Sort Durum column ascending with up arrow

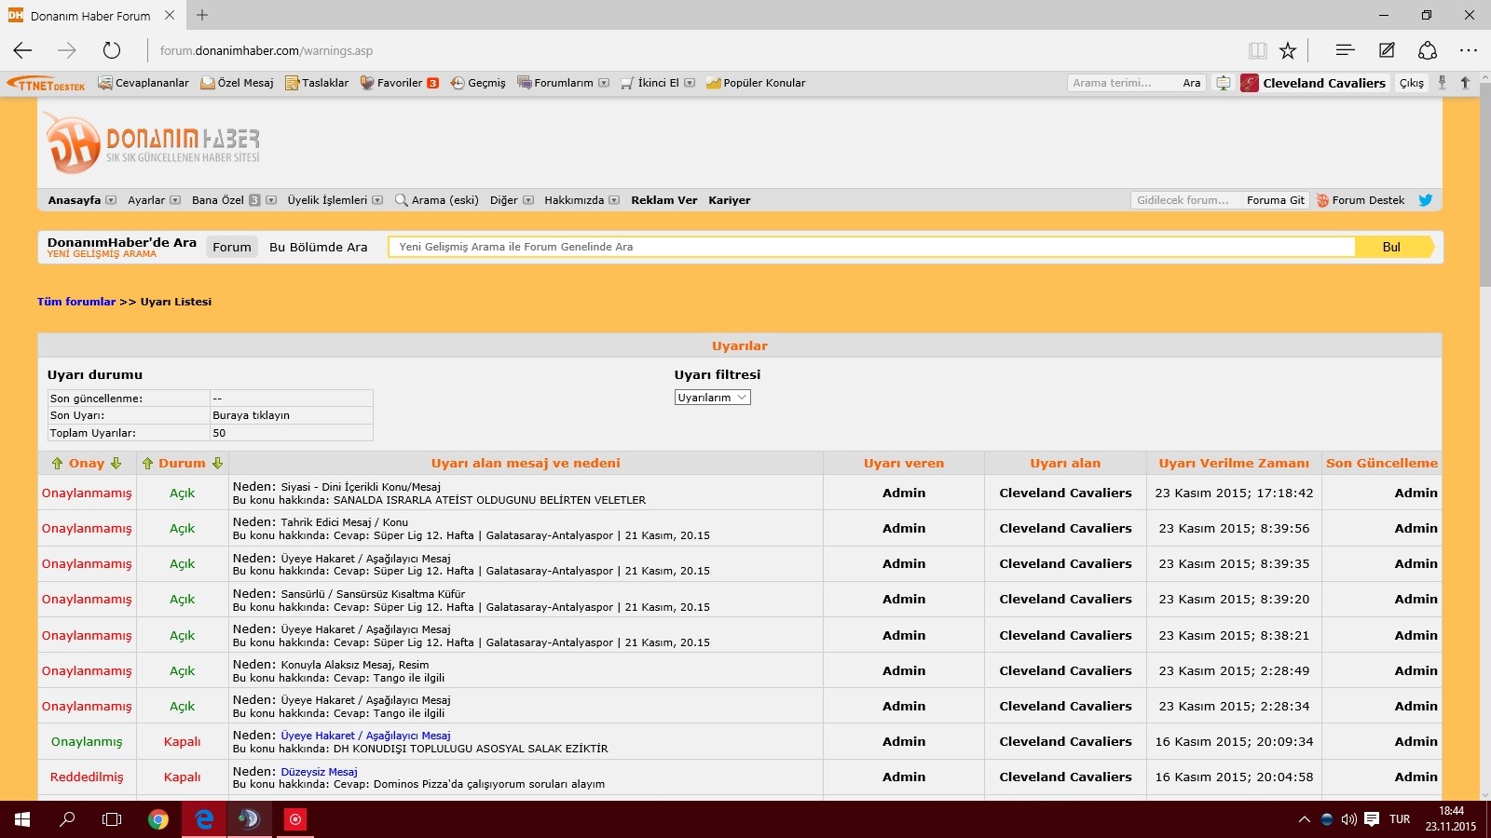coord(147,464)
